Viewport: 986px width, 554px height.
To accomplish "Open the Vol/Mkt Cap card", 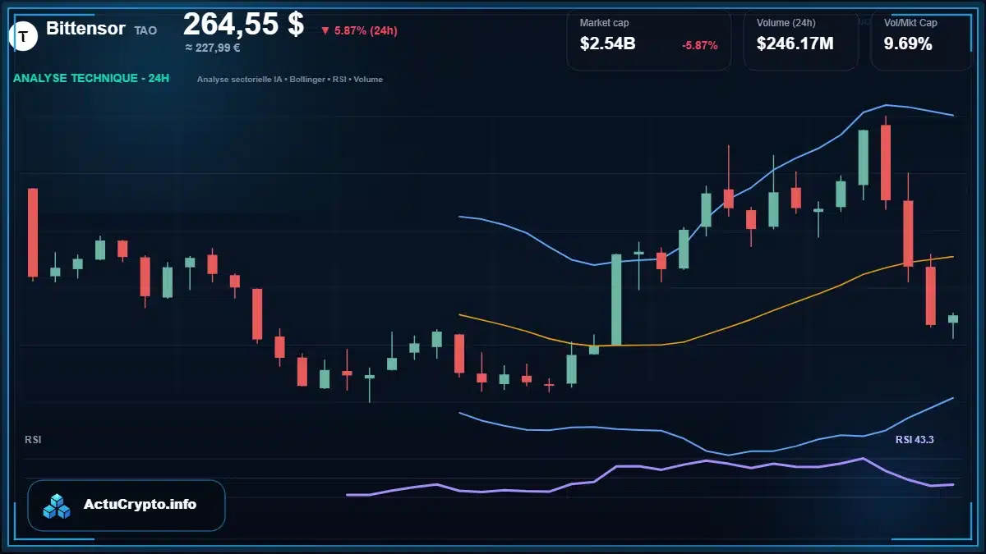I will (x=921, y=39).
